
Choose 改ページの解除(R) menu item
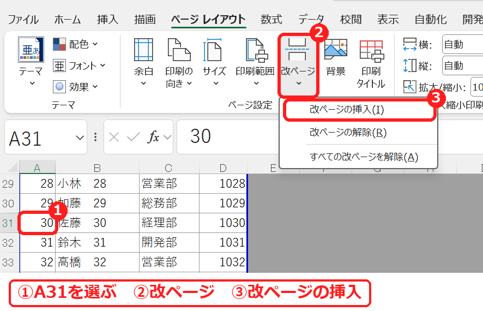(x=358, y=133)
